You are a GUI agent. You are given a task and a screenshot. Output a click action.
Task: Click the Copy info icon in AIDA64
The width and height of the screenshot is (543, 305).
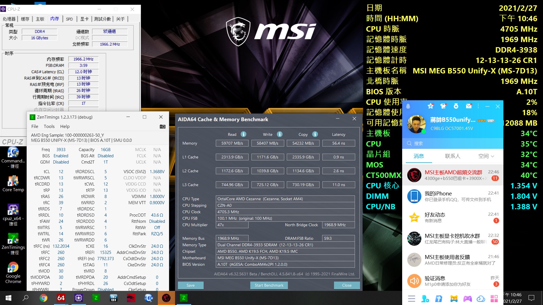(315, 134)
